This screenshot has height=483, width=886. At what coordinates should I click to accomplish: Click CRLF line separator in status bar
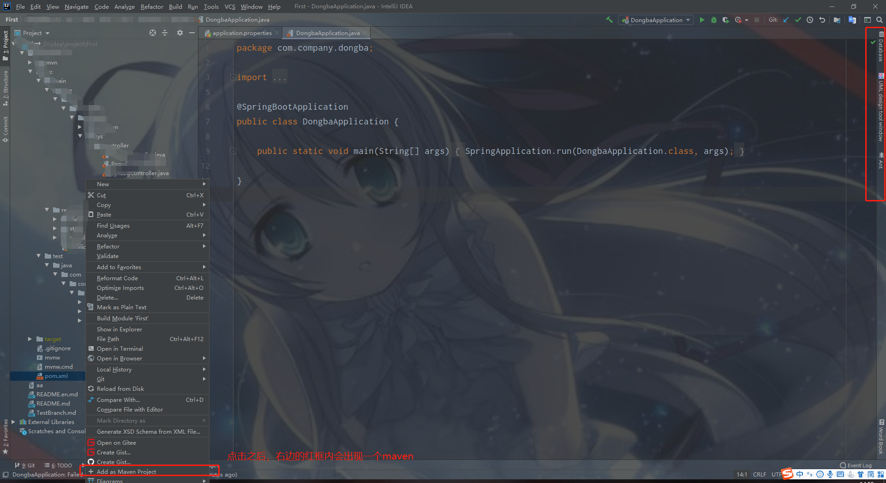[760, 474]
